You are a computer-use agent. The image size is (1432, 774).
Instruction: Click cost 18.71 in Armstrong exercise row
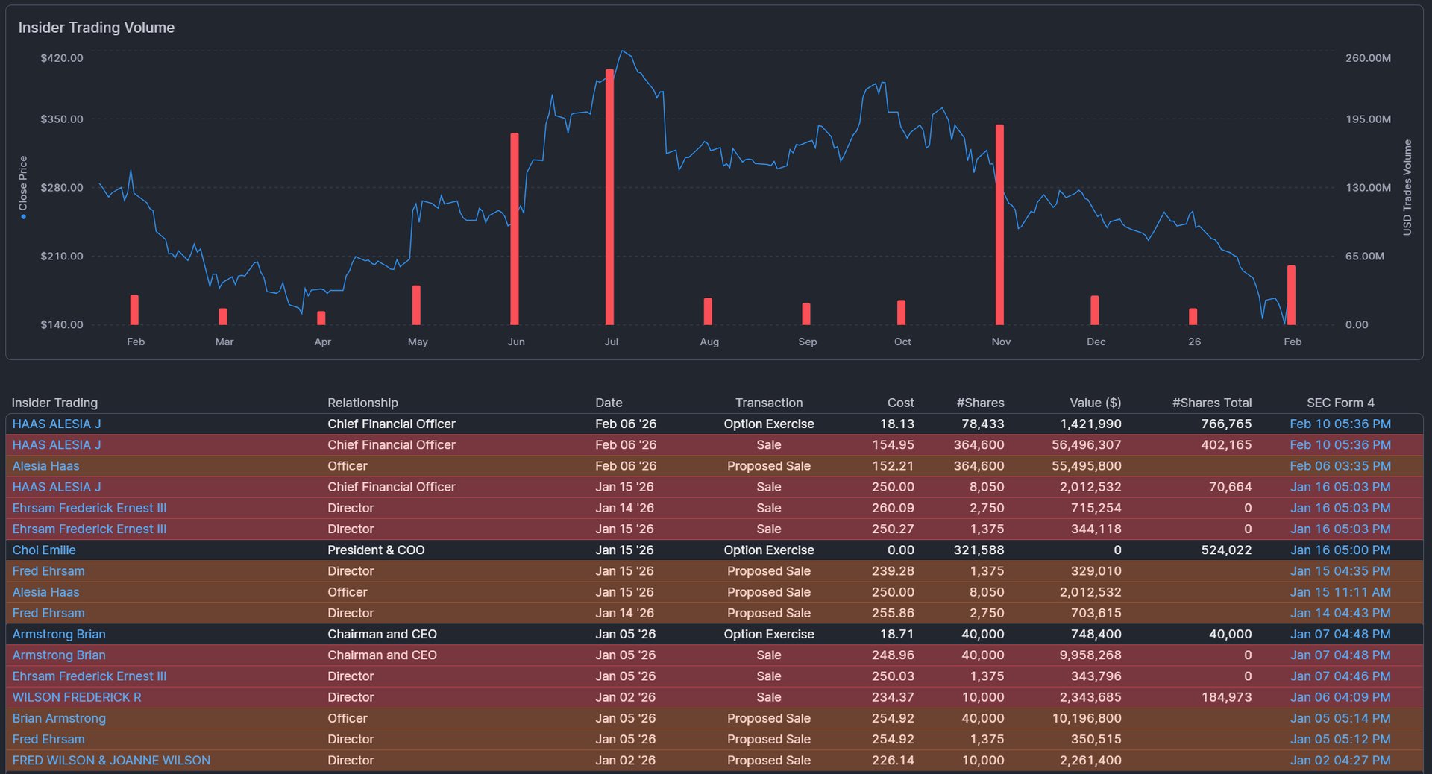pos(896,634)
